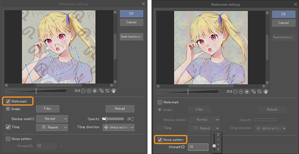Image resolution: width=299 pixels, height=154 pixels.
Task: Click the square-in-circle zoom icon in right dialog
Action: [247, 92]
